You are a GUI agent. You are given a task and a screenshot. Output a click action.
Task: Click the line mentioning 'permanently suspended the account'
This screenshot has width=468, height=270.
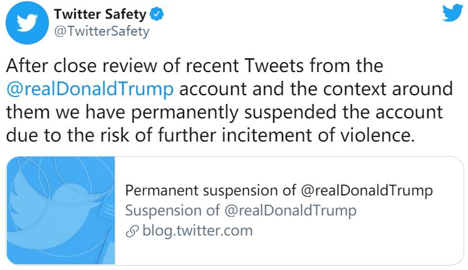(224, 112)
